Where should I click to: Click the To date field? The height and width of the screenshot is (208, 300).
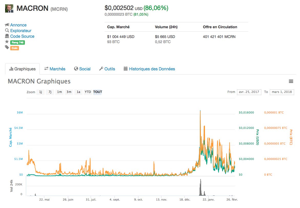pos(282,92)
